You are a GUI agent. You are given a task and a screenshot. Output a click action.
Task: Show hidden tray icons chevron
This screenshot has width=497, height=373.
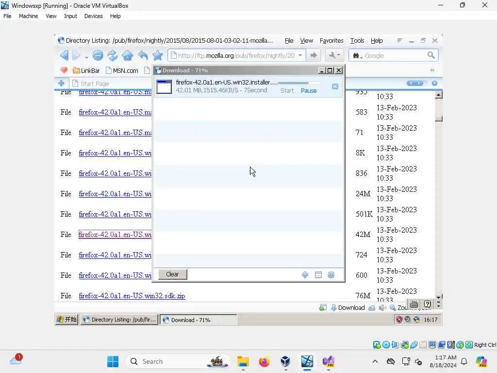[x=375, y=361]
